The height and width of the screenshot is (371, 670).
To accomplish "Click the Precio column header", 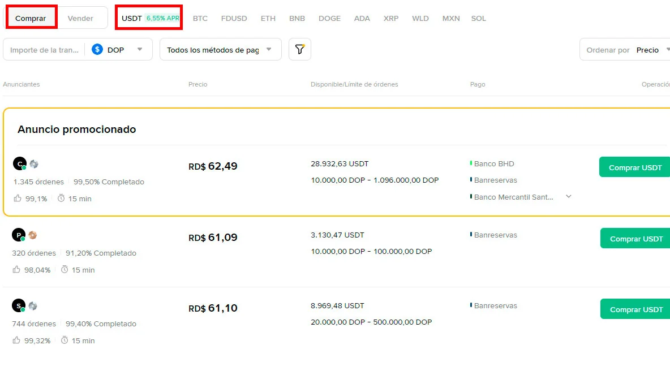I will point(198,84).
